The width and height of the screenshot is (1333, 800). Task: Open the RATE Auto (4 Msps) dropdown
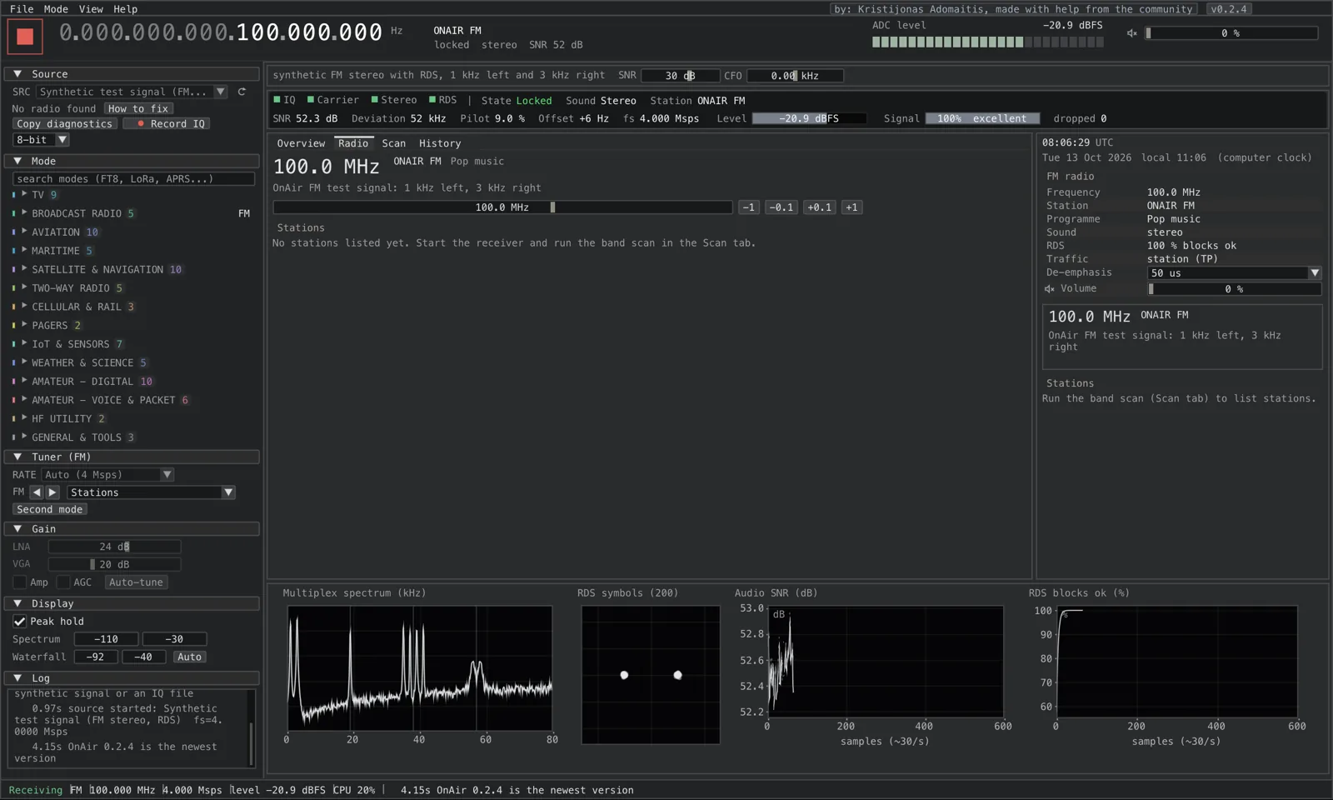point(107,475)
